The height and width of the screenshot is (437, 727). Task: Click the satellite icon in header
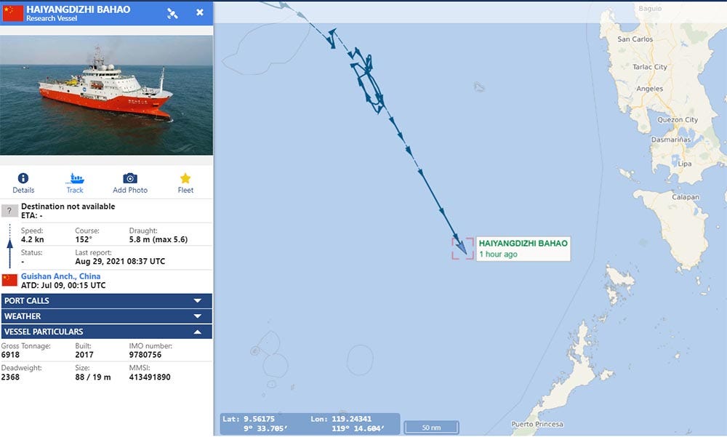[172, 14]
